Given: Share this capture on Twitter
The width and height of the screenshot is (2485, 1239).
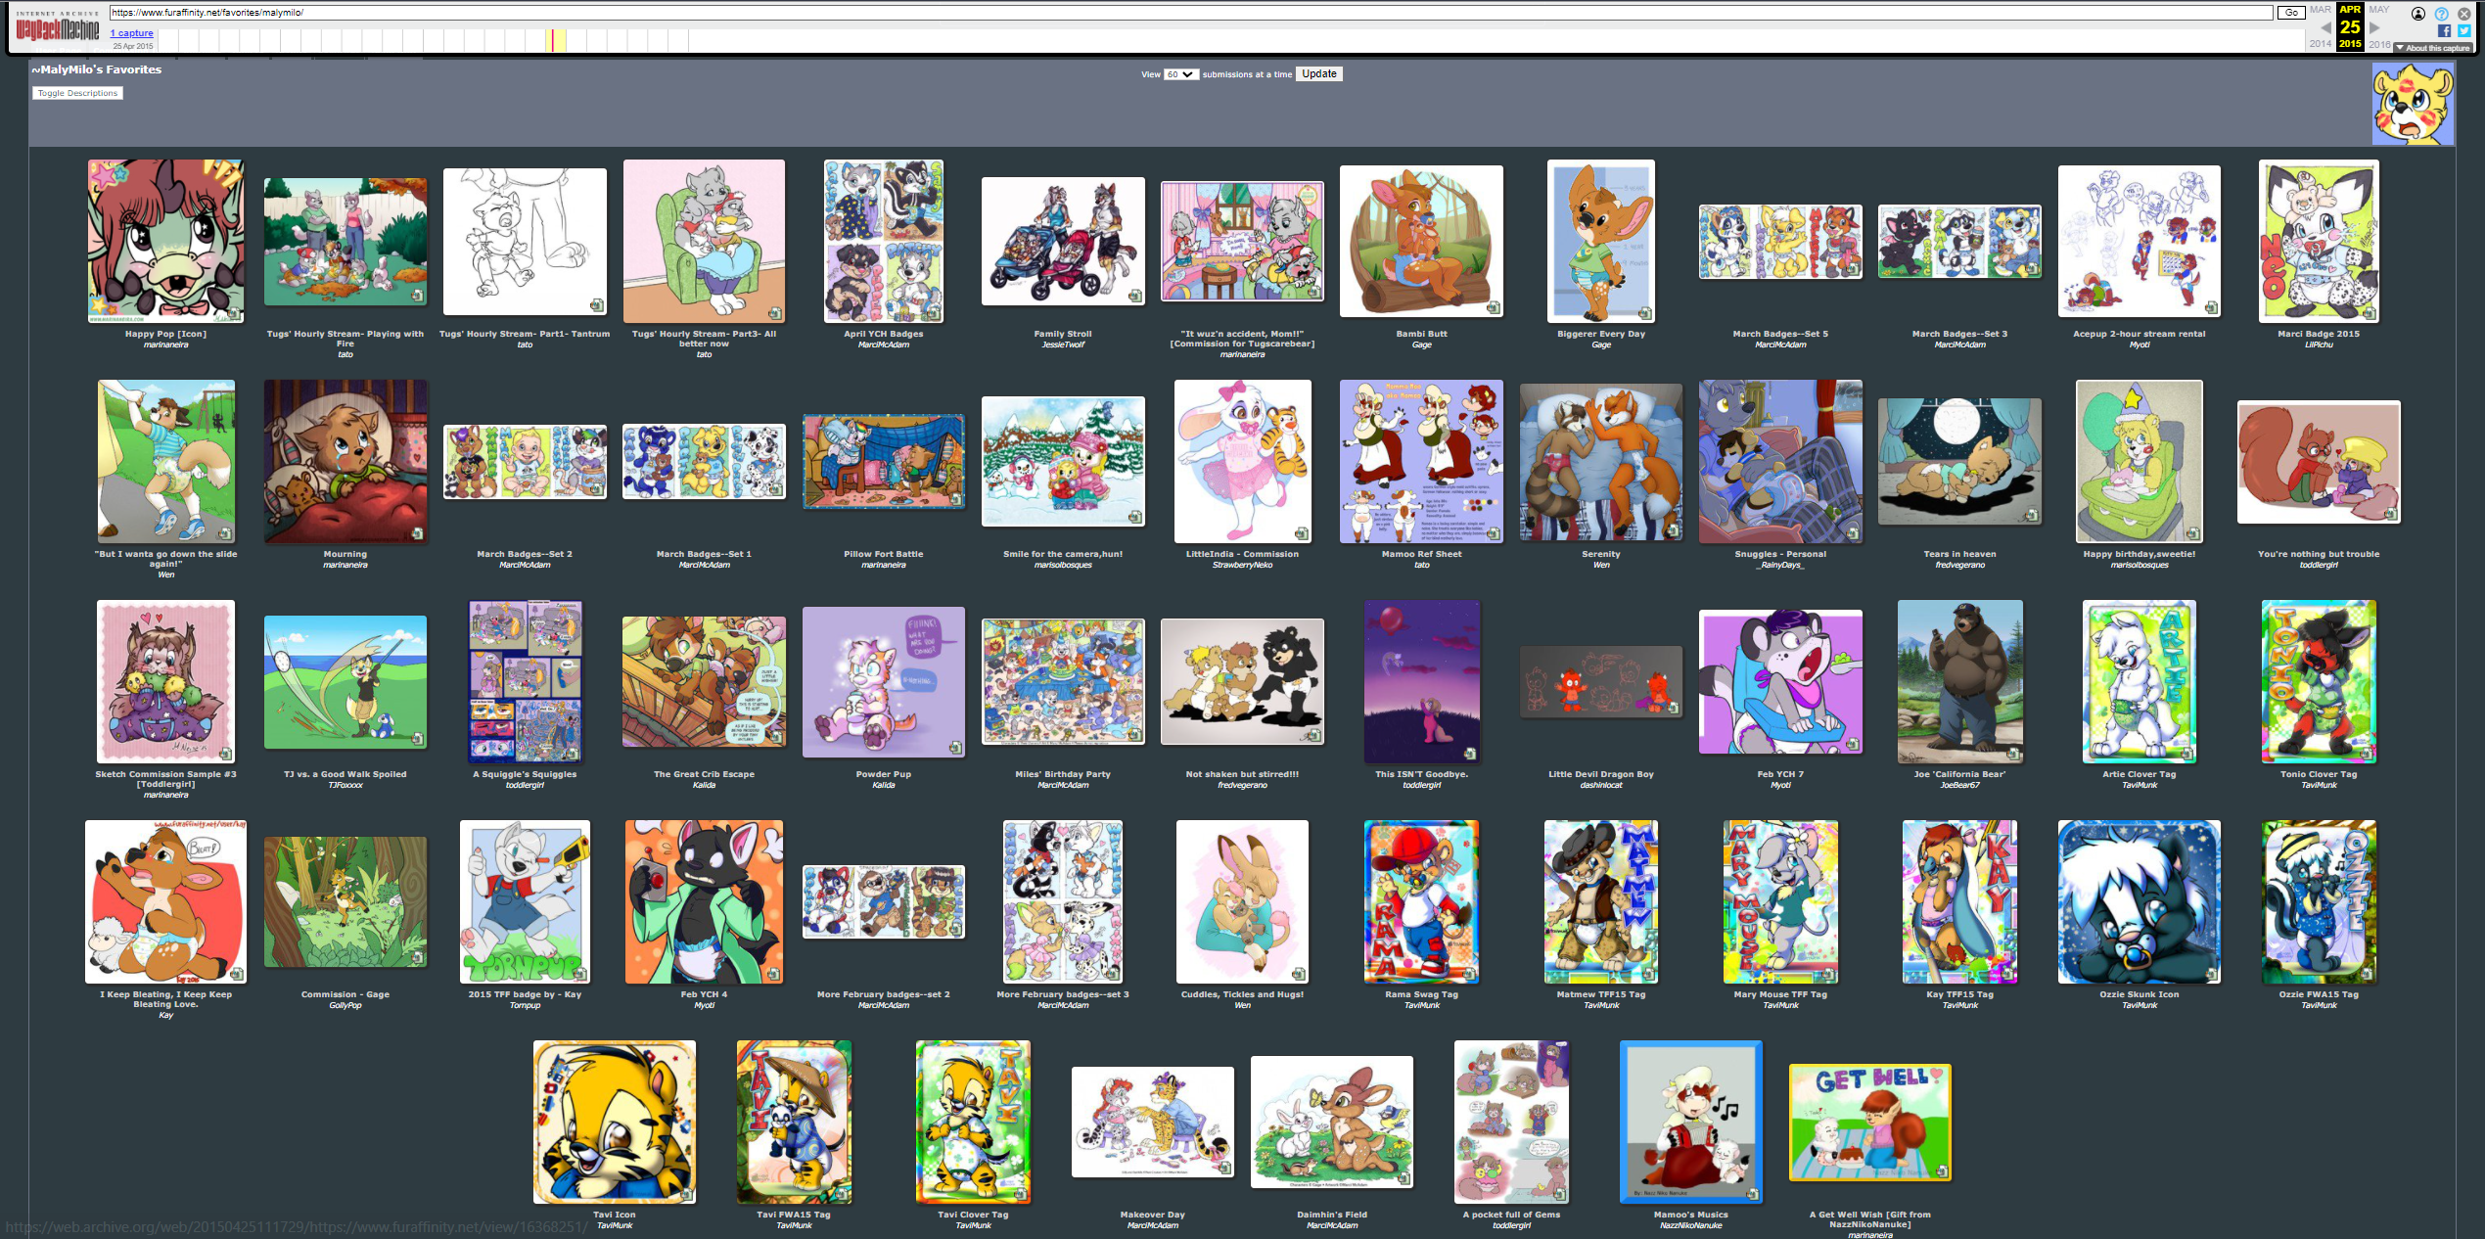Looking at the screenshot, I should 2463,31.
